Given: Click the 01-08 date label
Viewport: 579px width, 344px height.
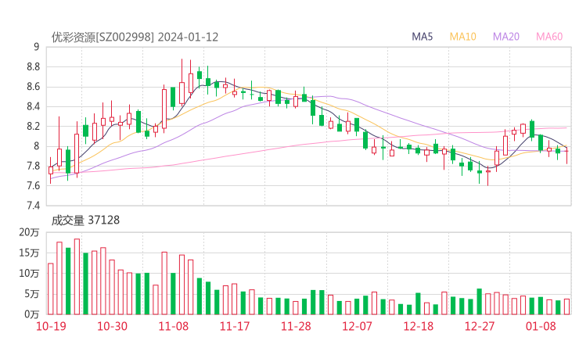Looking at the screenshot, I should (541, 326).
